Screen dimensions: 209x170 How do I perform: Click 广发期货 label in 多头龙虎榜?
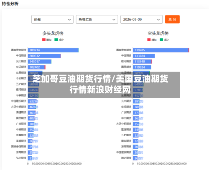[x=21, y=124]
